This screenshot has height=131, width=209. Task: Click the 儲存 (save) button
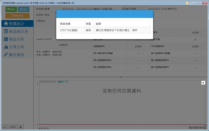point(11,10)
